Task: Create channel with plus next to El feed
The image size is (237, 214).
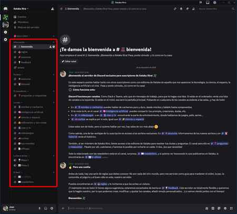Action: 54,172
